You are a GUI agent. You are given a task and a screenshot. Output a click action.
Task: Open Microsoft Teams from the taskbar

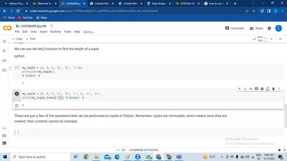(179, 157)
